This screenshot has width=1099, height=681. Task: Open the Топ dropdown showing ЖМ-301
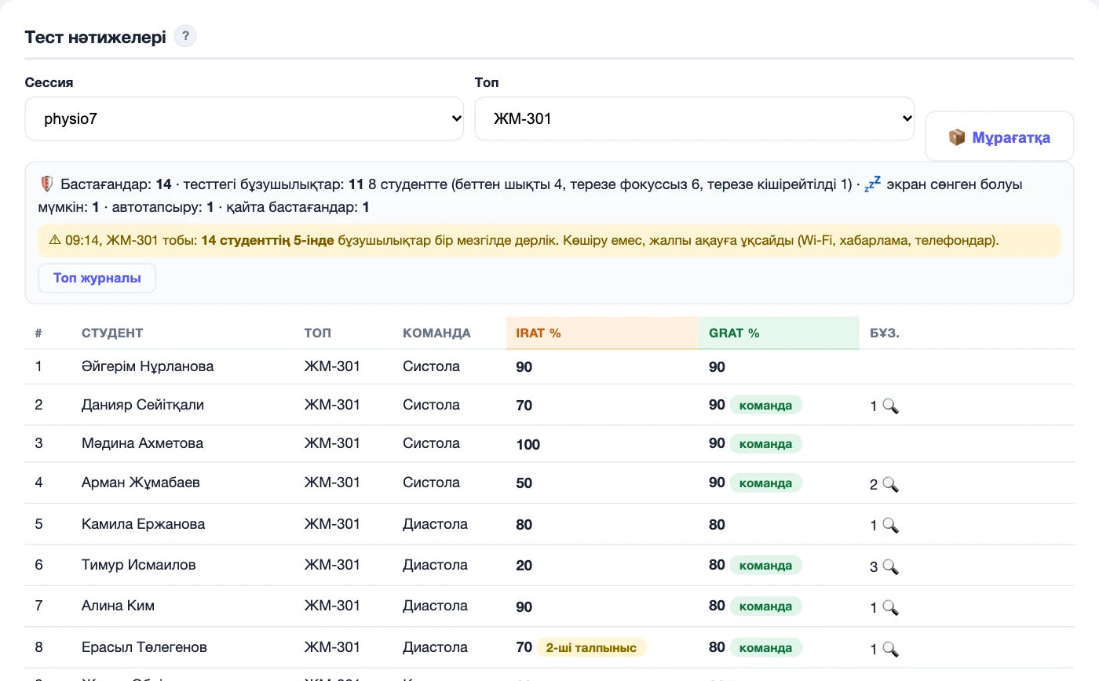point(695,118)
